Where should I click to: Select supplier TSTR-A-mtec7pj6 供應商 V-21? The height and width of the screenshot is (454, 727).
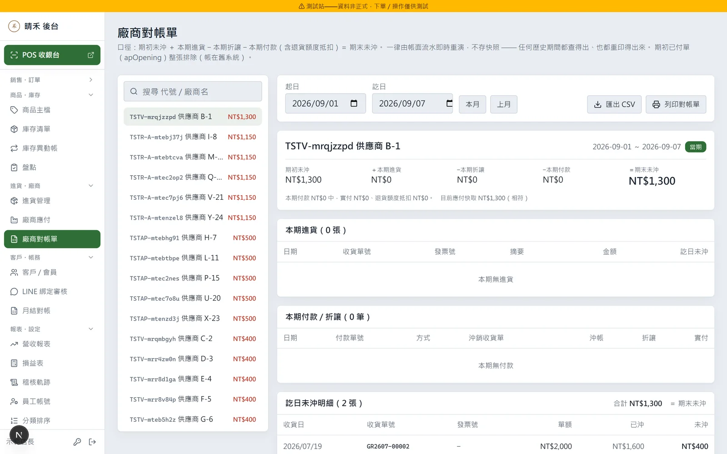click(x=193, y=197)
